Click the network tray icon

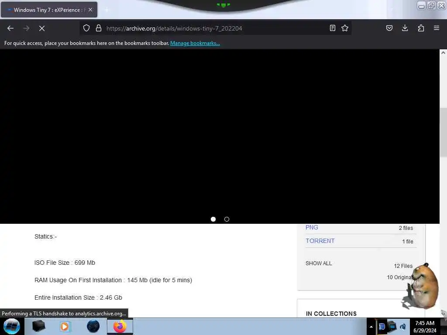click(x=392, y=326)
